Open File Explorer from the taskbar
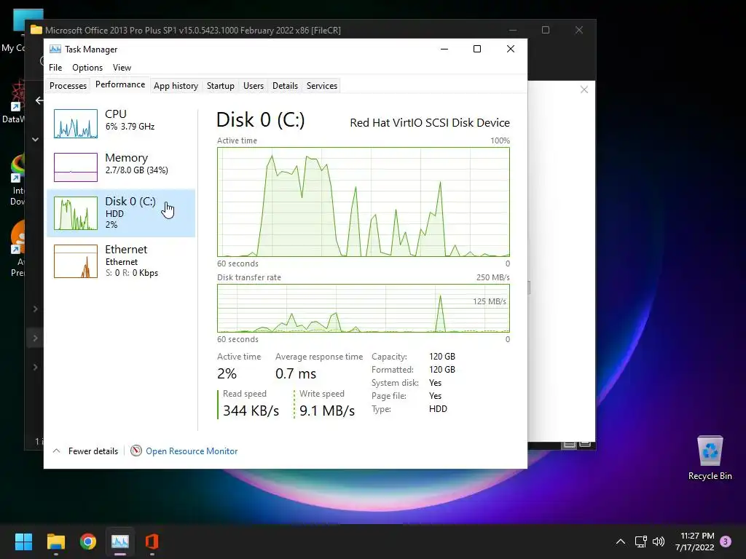Image resolution: width=746 pixels, height=559 pixels. 55,542
